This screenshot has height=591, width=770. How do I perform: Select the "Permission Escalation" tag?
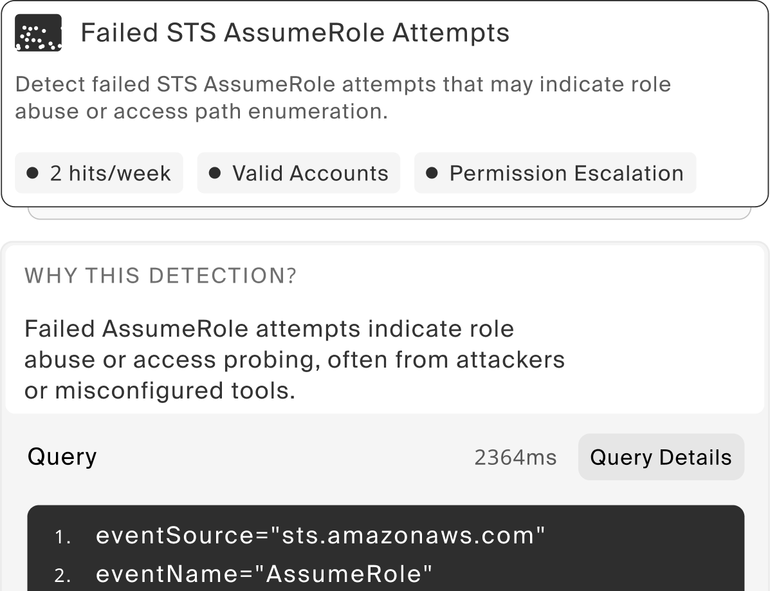555,173
